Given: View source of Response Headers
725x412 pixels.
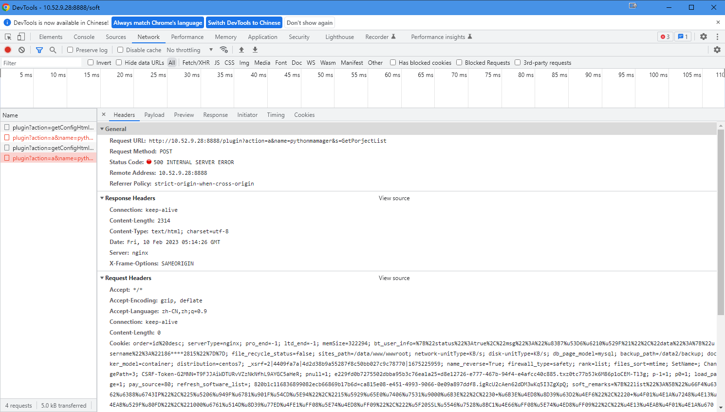Looking at the screenshot, I should [394, 198].
